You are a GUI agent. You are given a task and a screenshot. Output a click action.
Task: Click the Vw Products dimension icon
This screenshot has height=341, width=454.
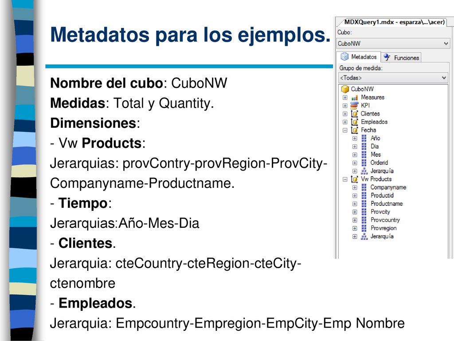[354, 179]
